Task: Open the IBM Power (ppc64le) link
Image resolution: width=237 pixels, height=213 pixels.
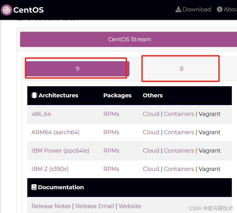Action: pyautogui.click(x=60, y=151)
